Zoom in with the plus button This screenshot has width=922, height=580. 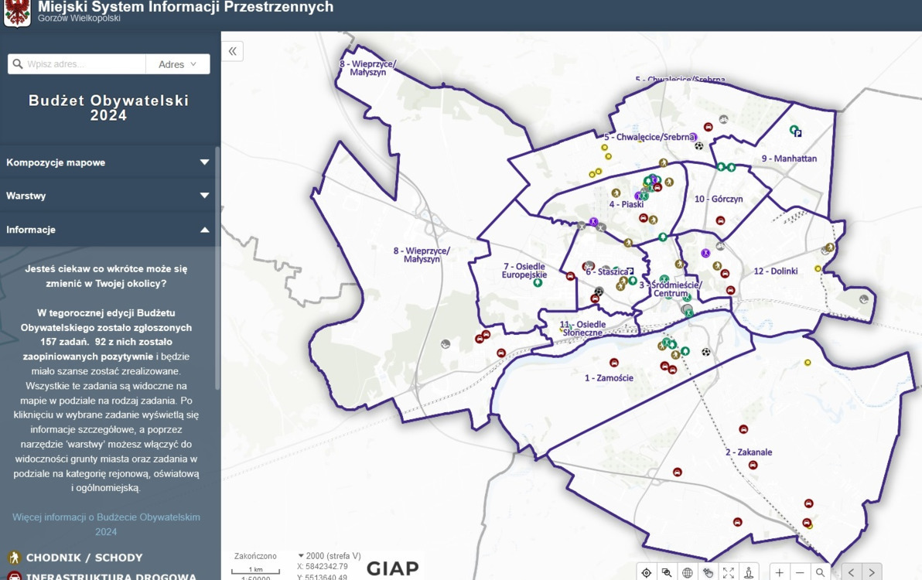pyautogui.click(x=779, y=572)
